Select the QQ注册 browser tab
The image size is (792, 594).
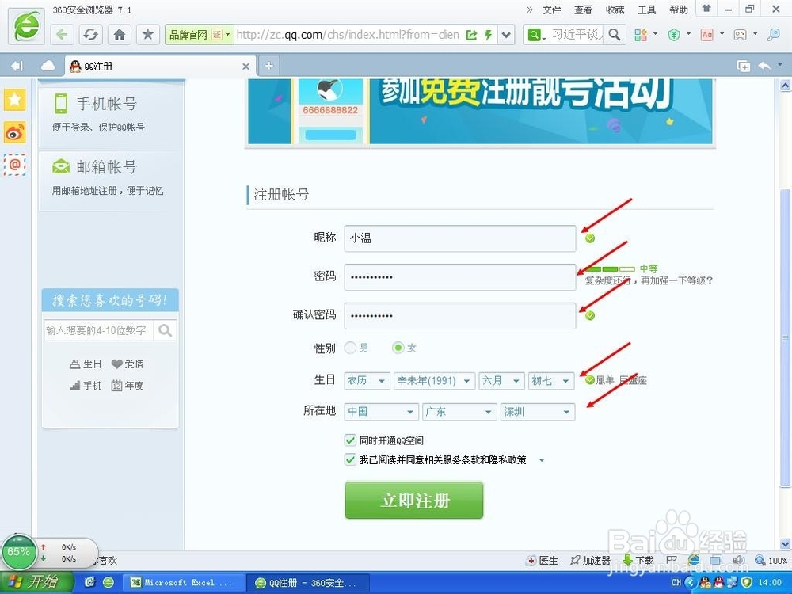(x=160, y=67)
